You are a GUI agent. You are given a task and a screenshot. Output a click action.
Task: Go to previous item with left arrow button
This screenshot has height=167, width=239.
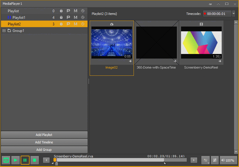point(46,160)
